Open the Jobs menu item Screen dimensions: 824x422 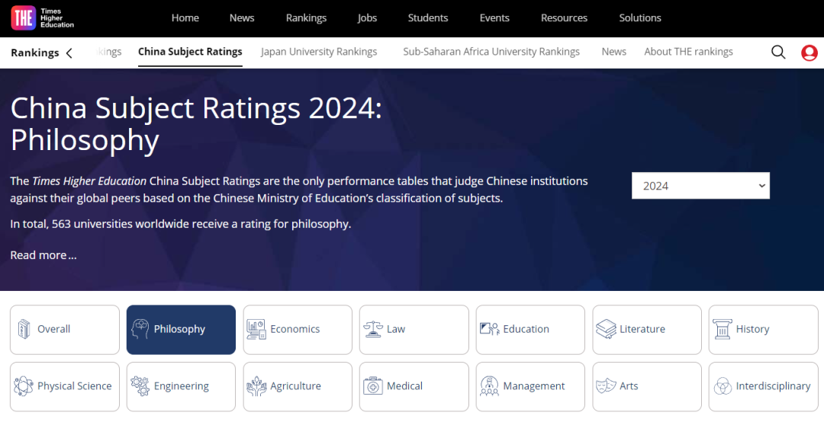367,18
